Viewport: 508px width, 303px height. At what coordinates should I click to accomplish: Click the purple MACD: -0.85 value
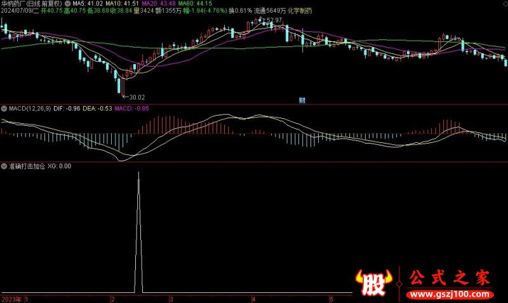(132, 109)
